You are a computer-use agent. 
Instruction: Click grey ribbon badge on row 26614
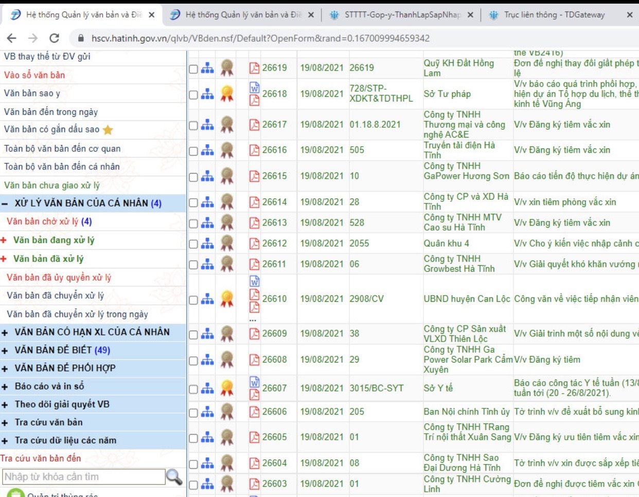[227, 202]
